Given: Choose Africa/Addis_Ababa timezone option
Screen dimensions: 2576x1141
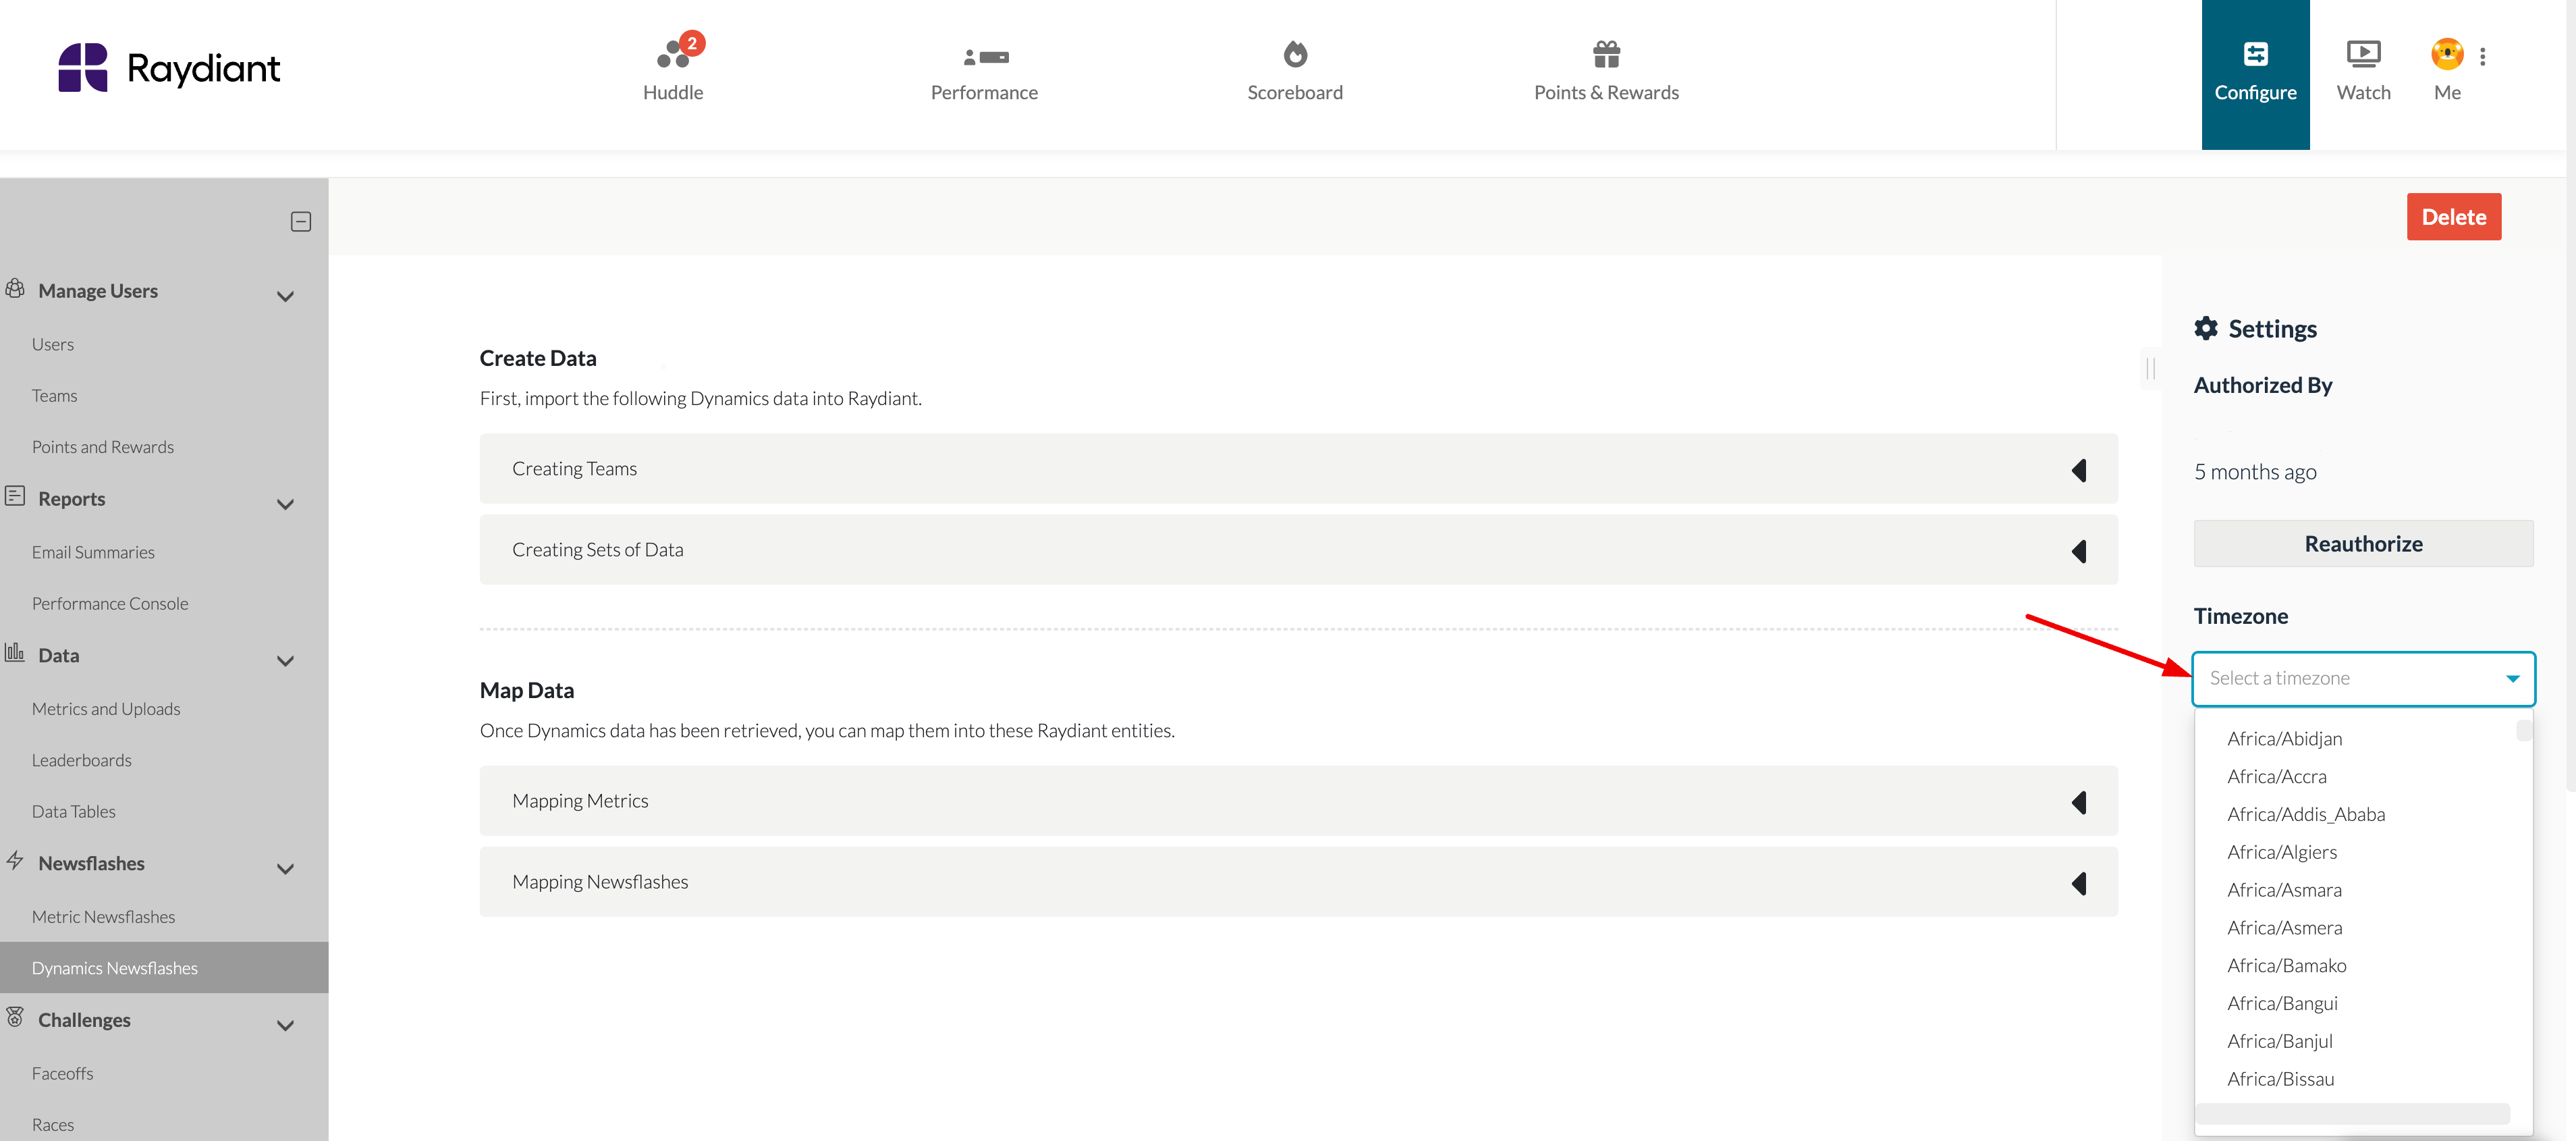Looking at the screenshot, I should click(2306, 815).
